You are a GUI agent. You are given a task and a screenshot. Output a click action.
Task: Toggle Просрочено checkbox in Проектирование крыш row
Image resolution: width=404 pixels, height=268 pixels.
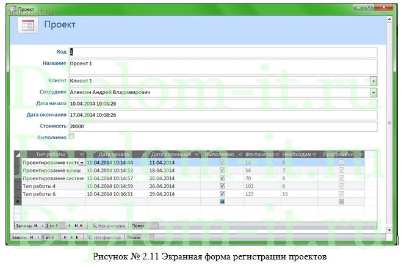[341, 170]
